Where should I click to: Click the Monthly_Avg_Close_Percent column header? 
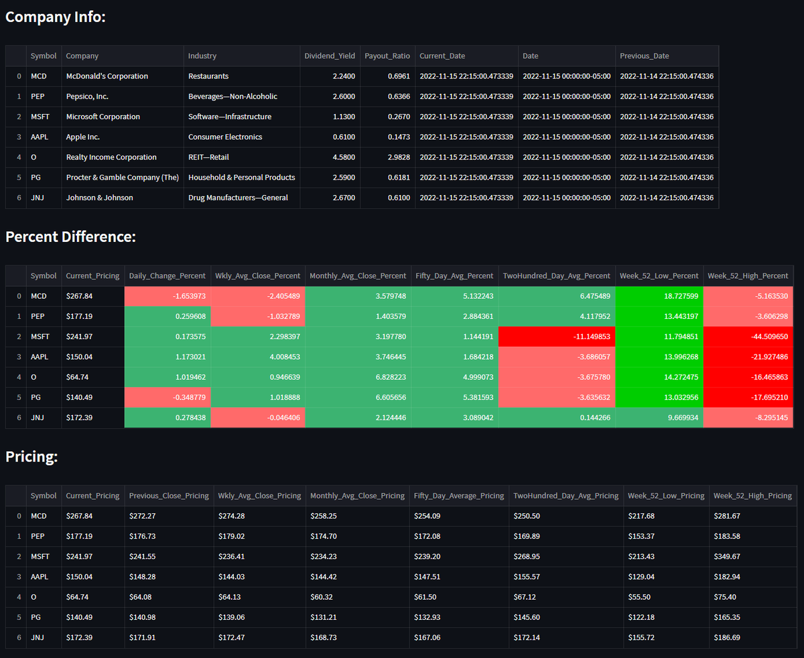[x=358, y=275]
